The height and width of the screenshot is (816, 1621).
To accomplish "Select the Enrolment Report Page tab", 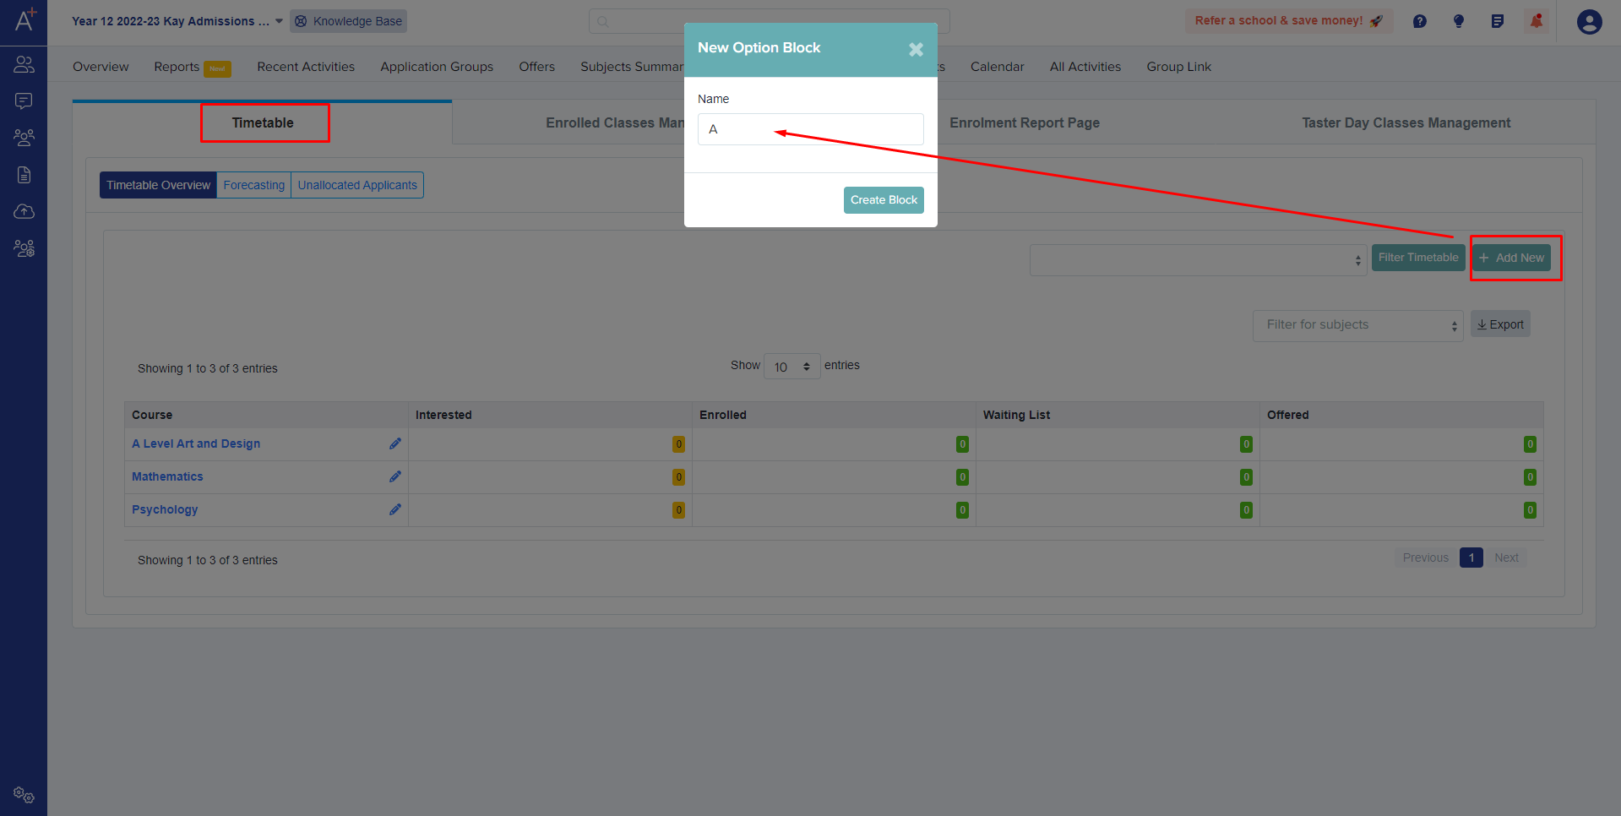I will coord(1024,123).
